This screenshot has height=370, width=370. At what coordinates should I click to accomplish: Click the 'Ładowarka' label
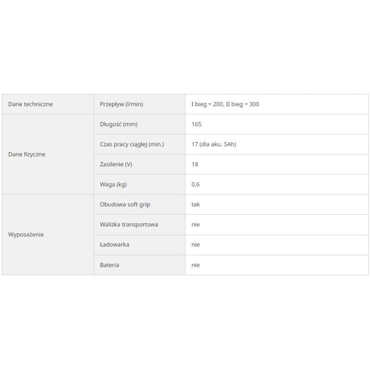[x=115, y=245]
